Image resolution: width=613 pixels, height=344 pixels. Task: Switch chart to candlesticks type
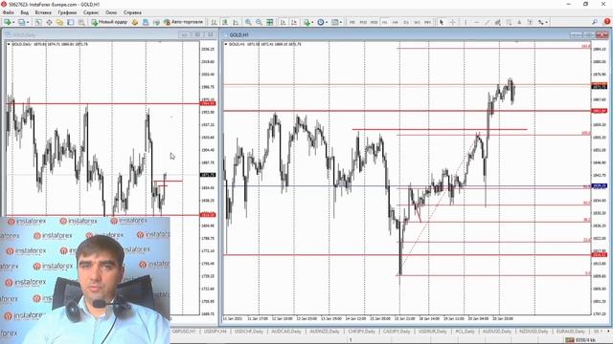pyautogui.click(x=225, y=22)
